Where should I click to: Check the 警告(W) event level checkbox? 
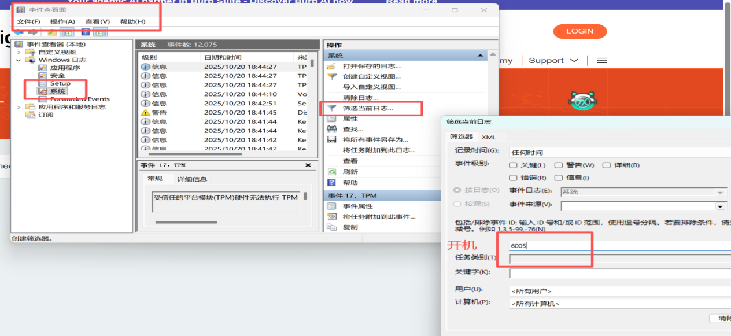pyautogui.click(x=559, y=165)
